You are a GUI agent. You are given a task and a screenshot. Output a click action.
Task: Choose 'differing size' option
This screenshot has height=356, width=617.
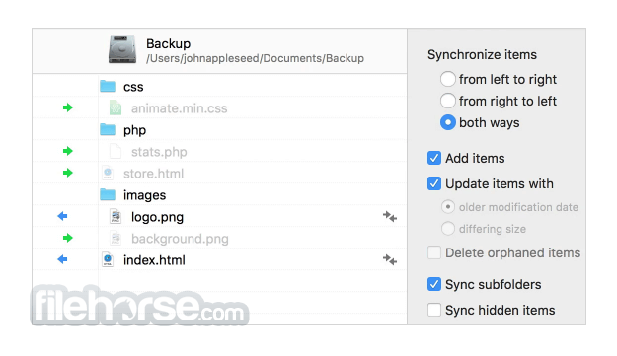pos(448,229)
